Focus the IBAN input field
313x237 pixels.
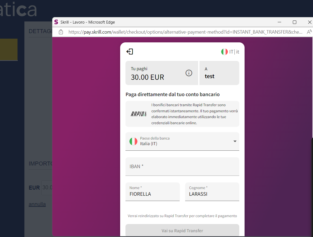pyautogui.click(x=182, y=167)
